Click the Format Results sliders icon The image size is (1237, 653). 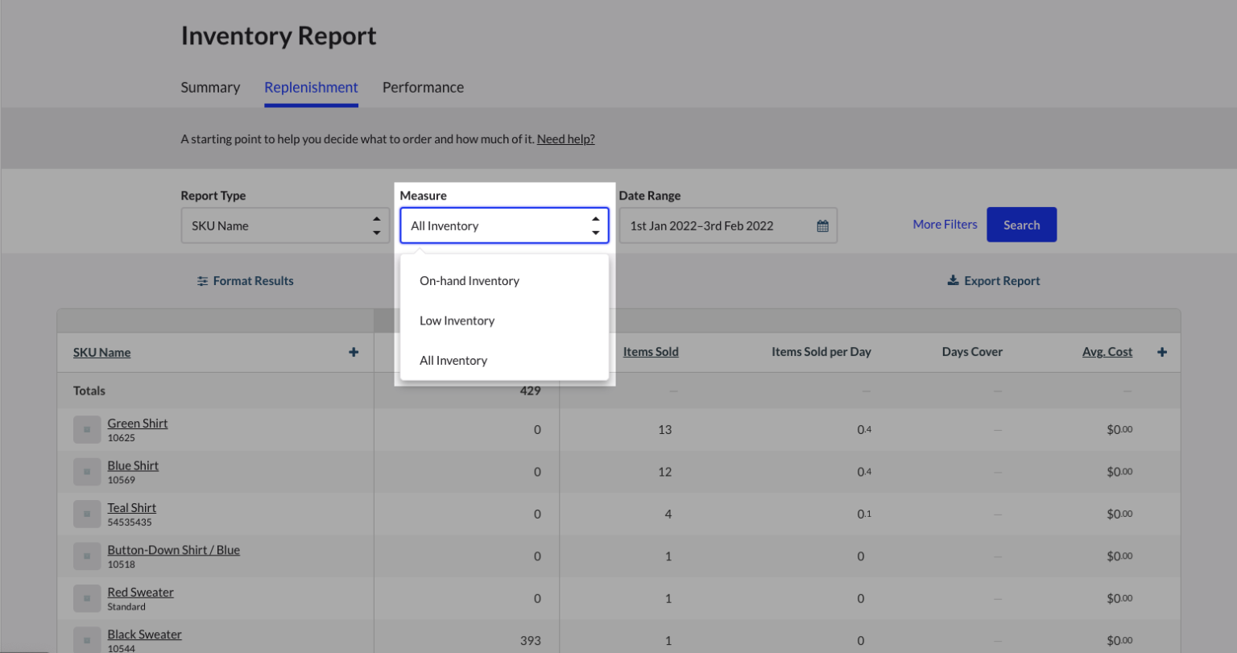pyautogui.click(x=202, y=280)
